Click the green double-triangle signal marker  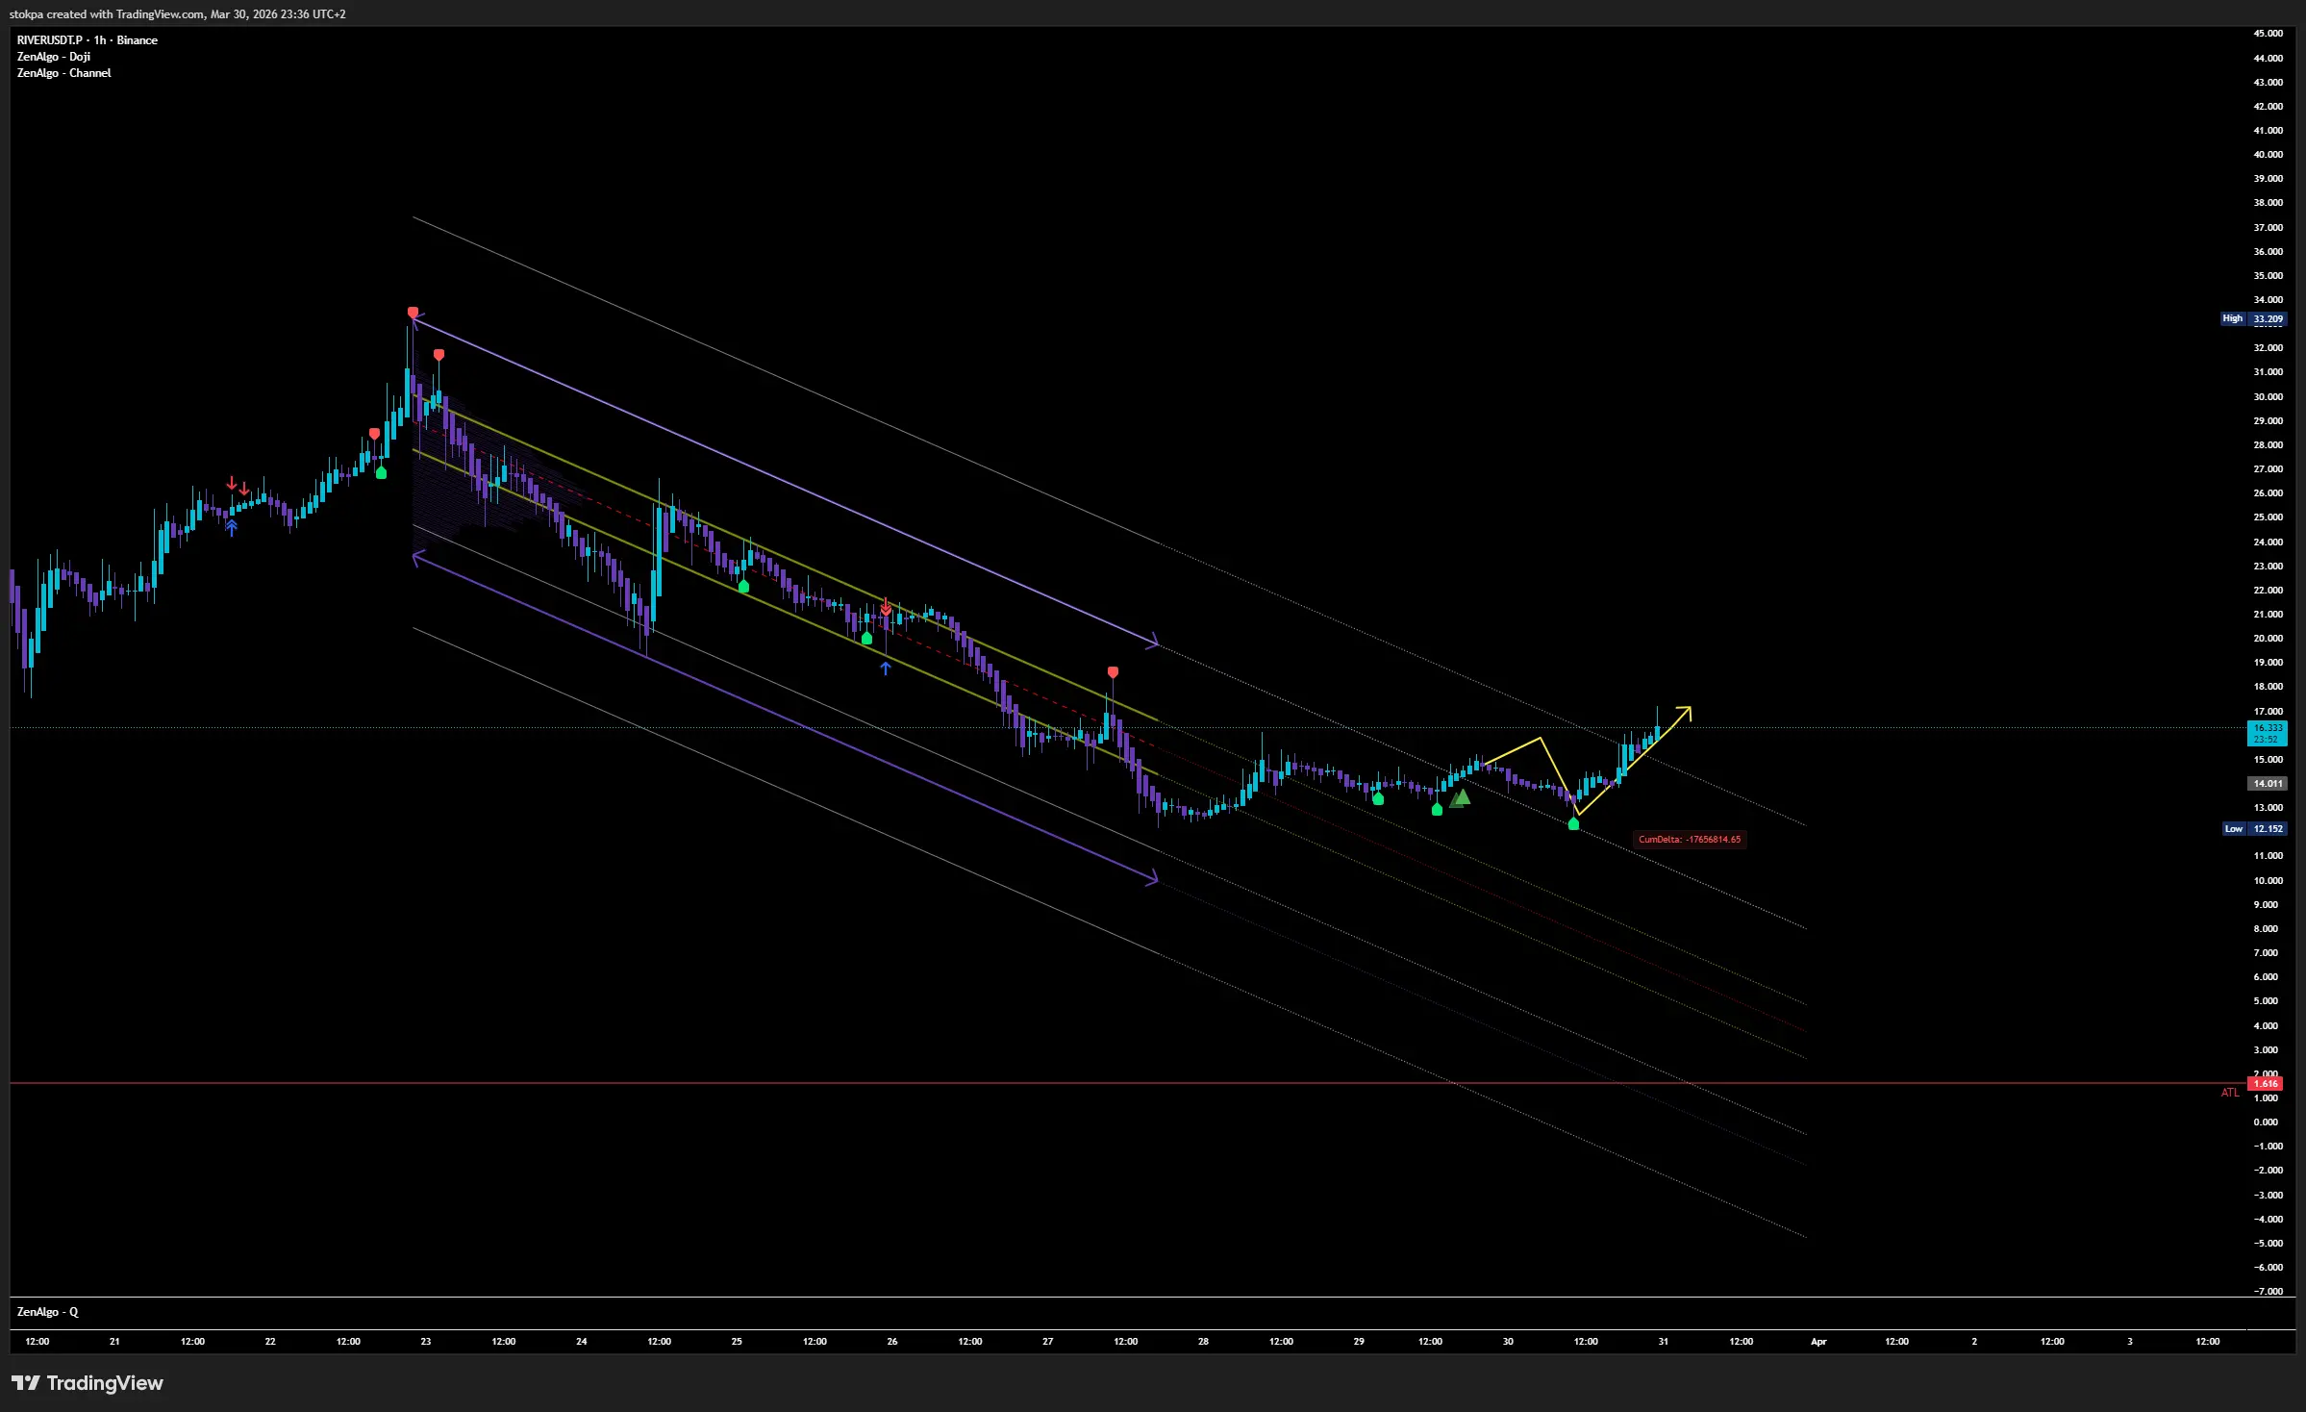[1460, 798]
